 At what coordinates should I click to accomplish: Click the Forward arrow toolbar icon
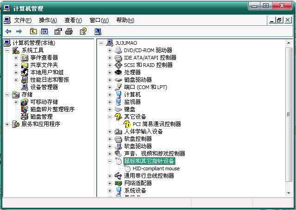pos(19,31)
